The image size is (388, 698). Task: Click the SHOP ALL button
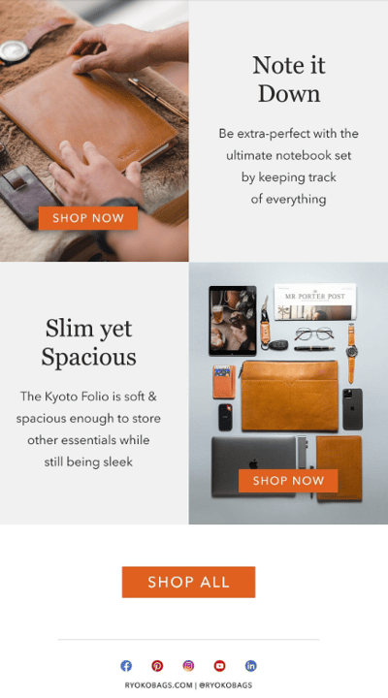[x=188, y=582]
